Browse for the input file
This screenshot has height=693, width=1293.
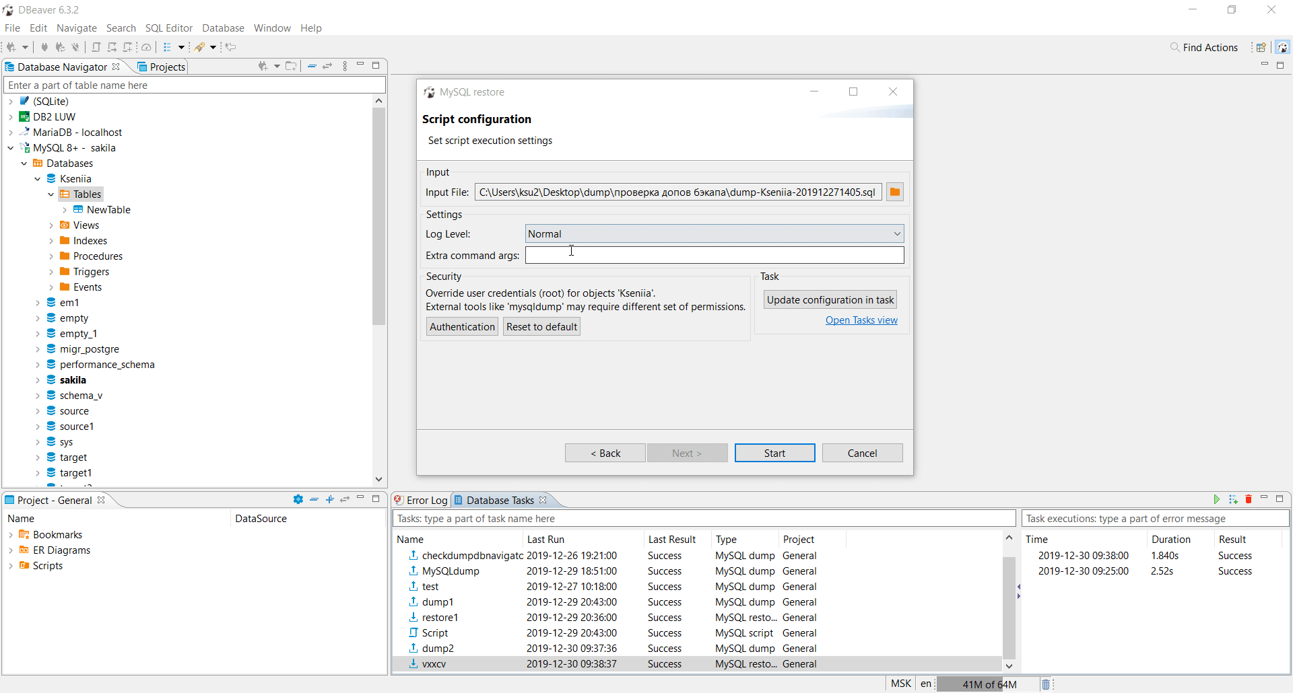pos(894,192)
